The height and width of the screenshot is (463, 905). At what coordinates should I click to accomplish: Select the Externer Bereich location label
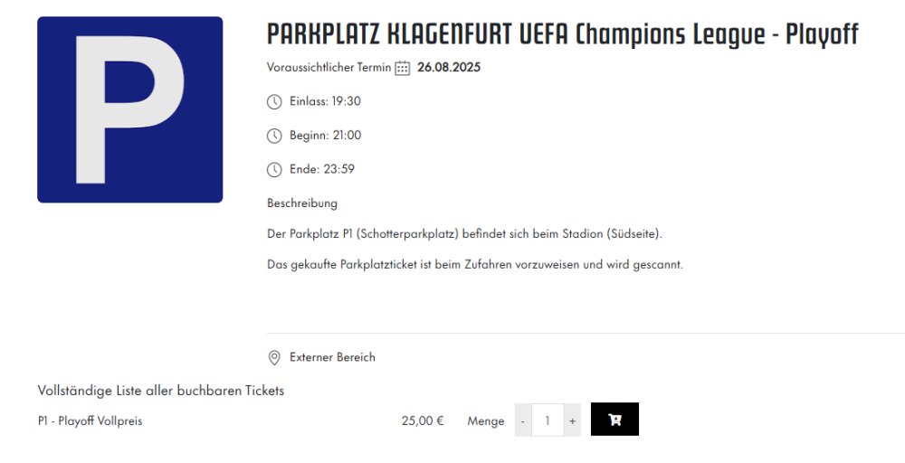coord(332,357)
